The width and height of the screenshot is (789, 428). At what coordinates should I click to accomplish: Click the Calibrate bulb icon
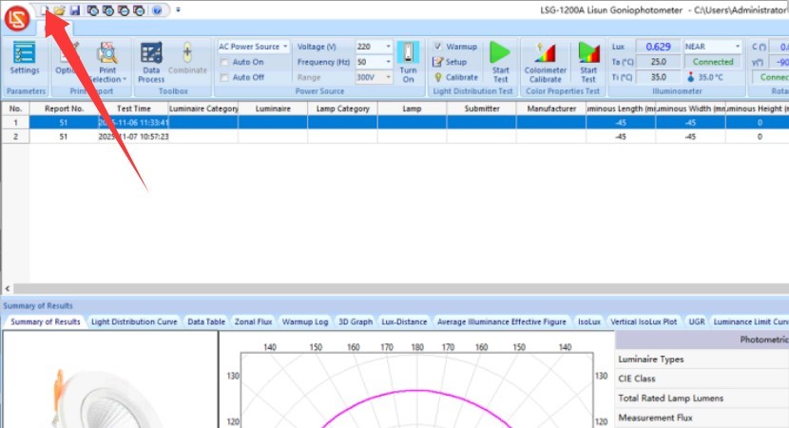click(x=438, y=77)
